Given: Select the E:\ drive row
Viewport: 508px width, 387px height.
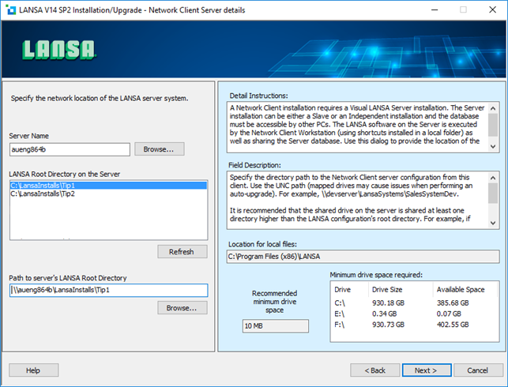Looking at the screenshot, I should click(x=414, y=314).
